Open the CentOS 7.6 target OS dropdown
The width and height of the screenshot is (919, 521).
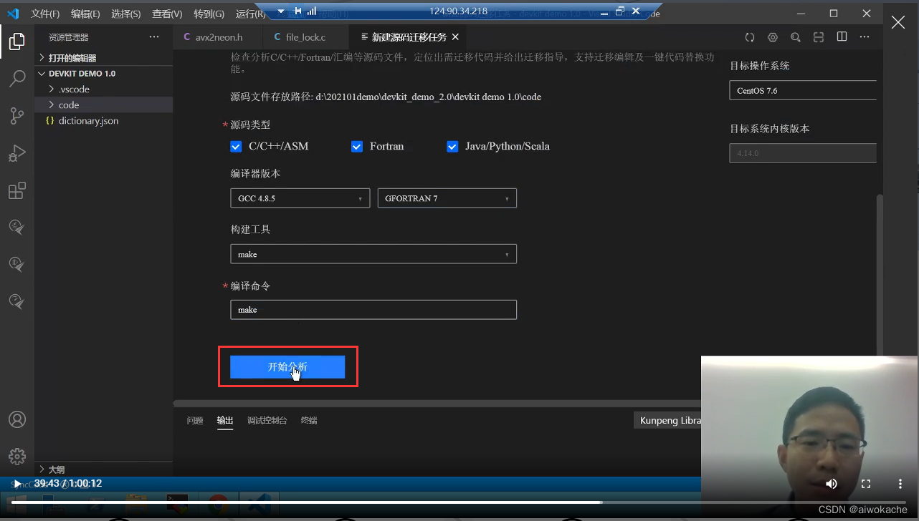tap(803, 90)
